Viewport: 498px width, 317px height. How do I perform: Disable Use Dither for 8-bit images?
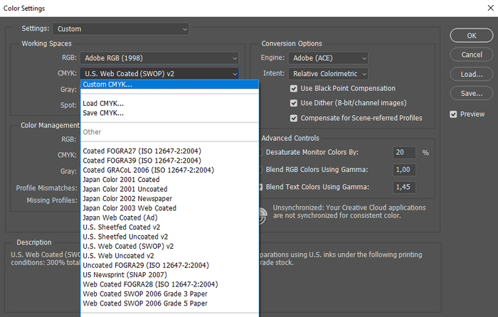click(x=295, y=103)
